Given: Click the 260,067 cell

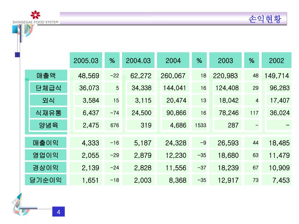Looking at the screenshot, I should click(x=173, y=76).
